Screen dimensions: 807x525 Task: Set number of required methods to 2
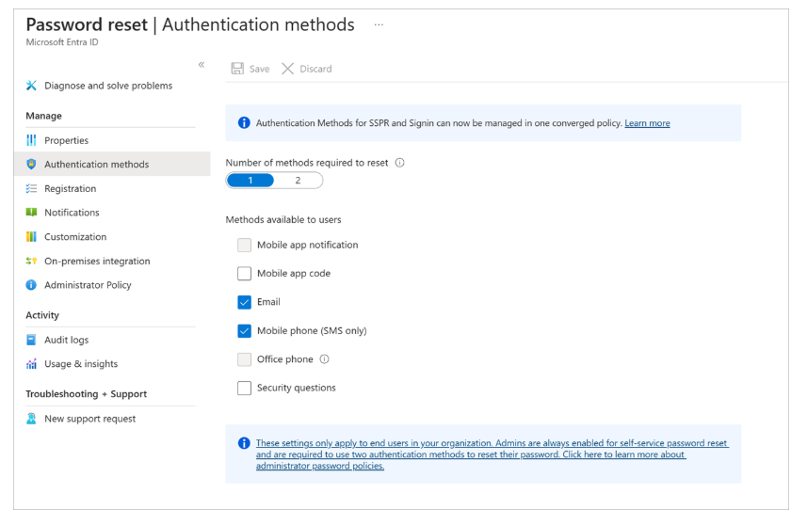coord(298,181)
